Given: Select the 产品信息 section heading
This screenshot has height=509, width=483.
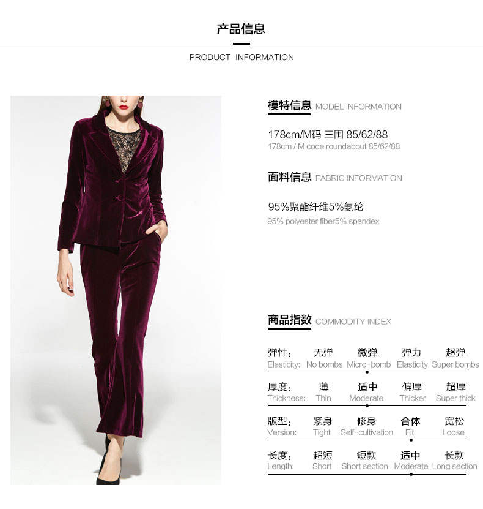Looking at the screenshot, I should point(241,29).
